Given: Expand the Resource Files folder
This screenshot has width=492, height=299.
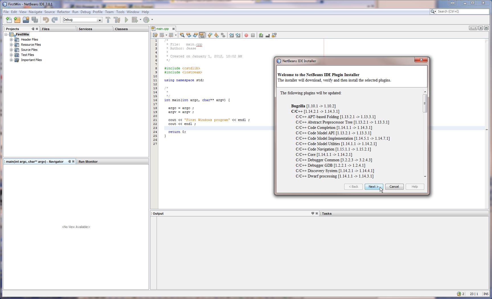Looking at the screenshot, I should click(x=11, y=45).
